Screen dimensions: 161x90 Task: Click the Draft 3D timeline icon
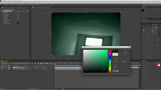point(35,63)
